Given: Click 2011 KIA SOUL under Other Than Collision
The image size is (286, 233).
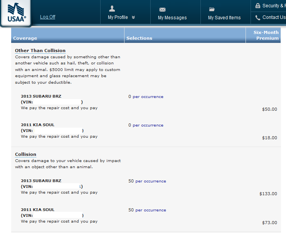Looking at the screenshot, I should click(x=37, y=125).
